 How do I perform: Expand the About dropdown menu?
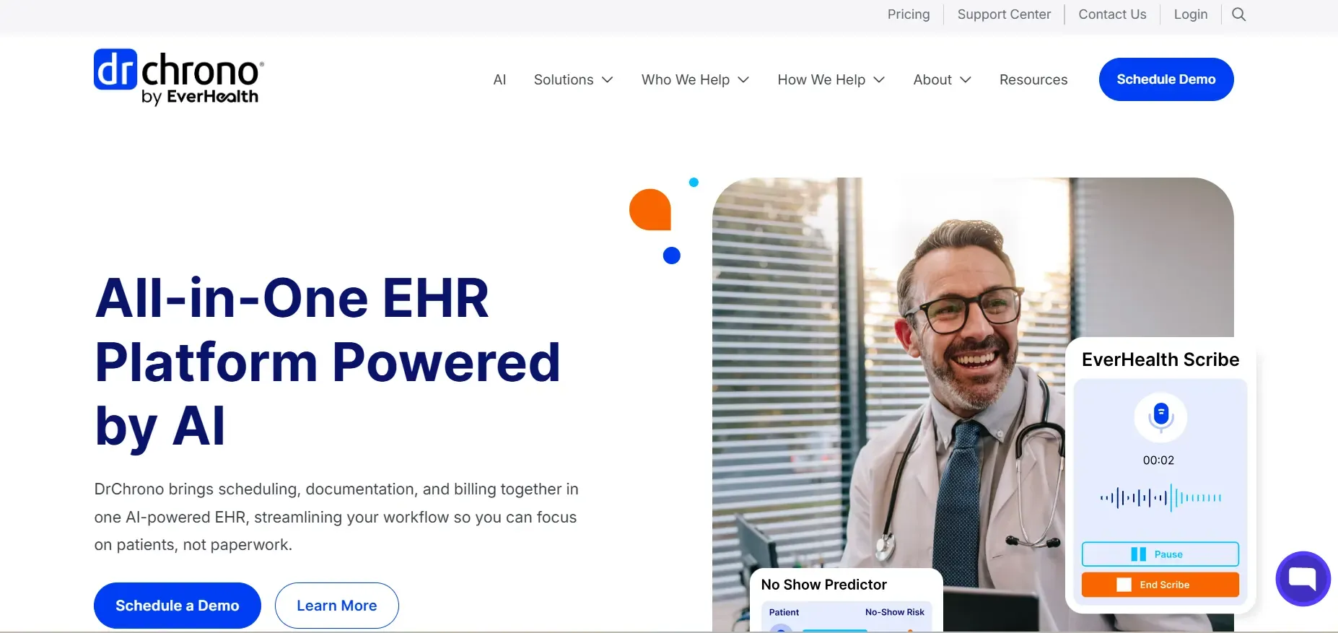coord(942,79)
